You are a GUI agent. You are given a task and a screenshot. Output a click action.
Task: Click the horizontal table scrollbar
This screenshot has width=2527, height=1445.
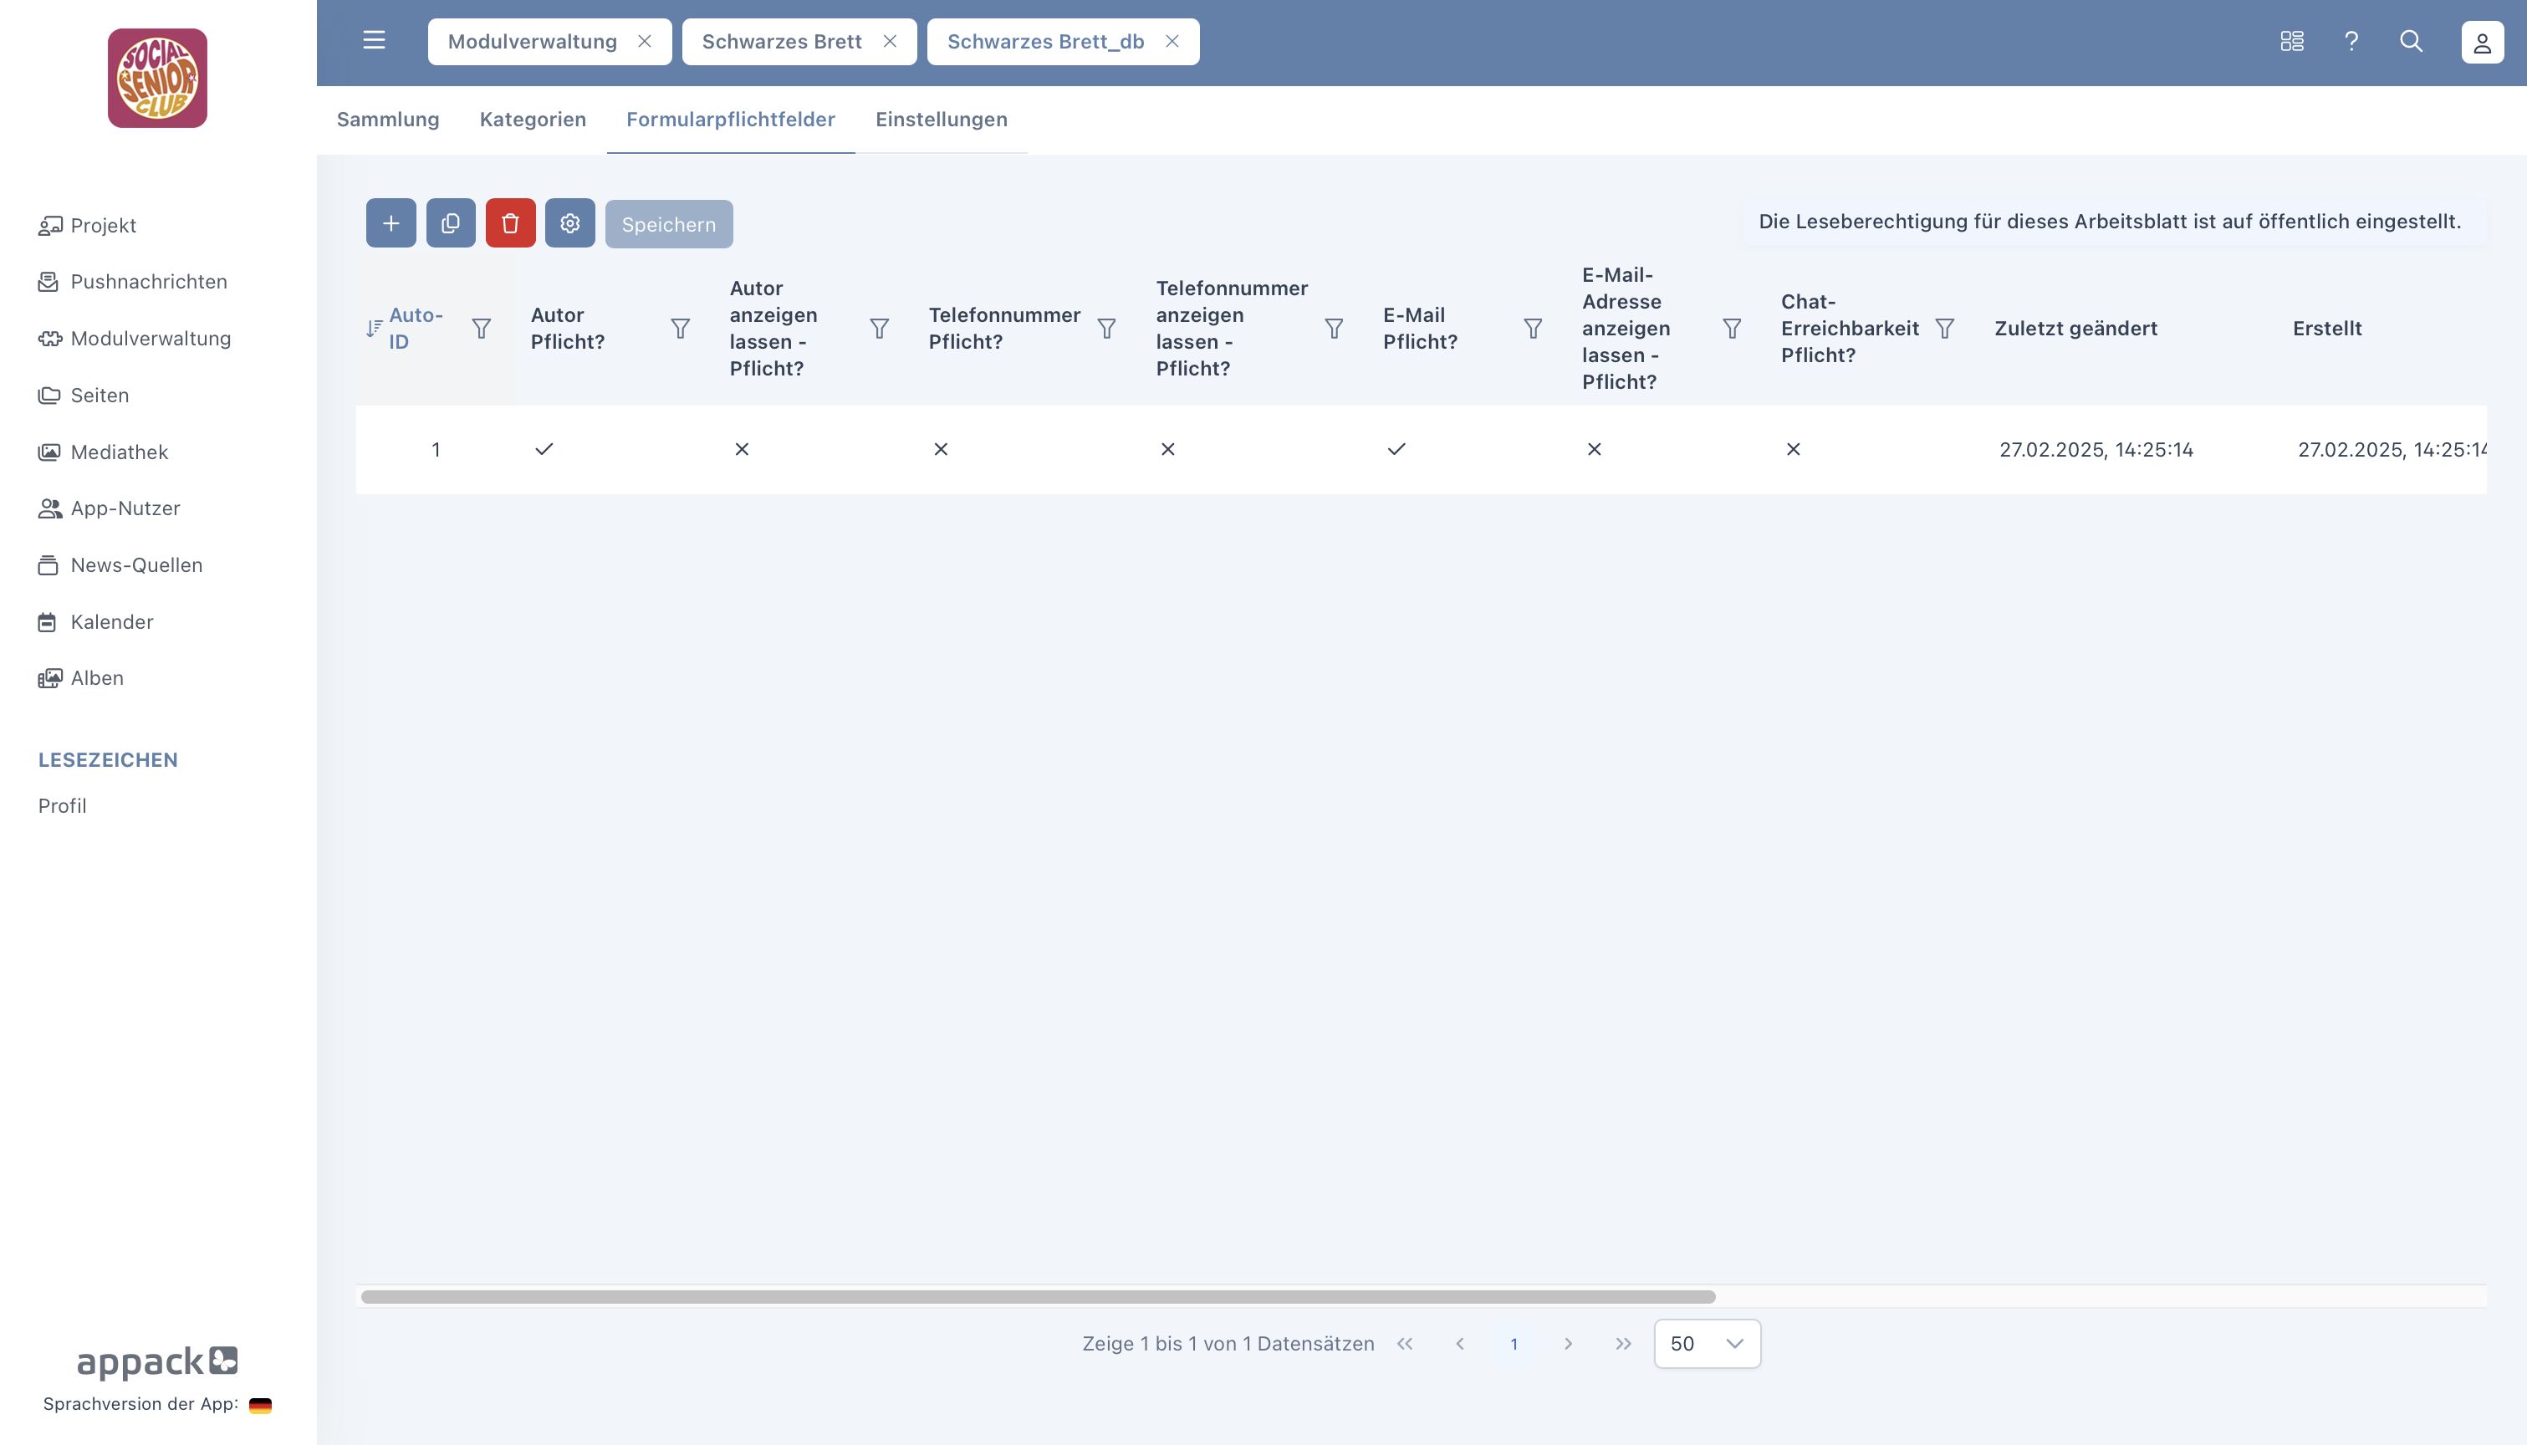(x=1038, y=1297)
